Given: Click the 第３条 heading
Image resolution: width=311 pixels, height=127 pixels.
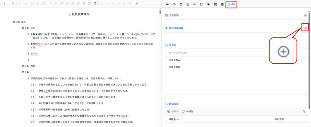Looking at the screenshot, I should tap(25, 72).
